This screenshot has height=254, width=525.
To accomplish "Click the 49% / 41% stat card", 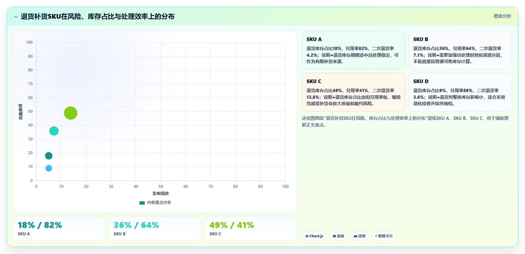I will point(251,228).
